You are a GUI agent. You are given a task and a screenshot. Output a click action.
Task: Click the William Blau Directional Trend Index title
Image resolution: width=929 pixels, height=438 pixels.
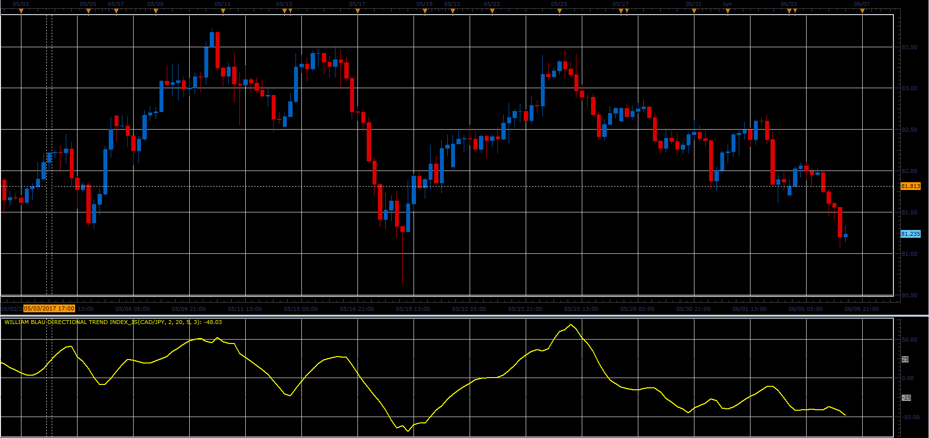click(113, 322)
